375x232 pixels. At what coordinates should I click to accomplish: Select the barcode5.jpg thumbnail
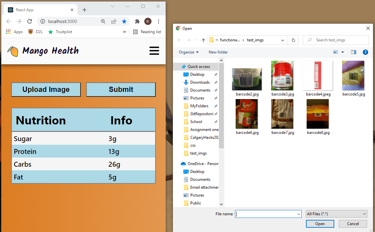click(353, 75)
